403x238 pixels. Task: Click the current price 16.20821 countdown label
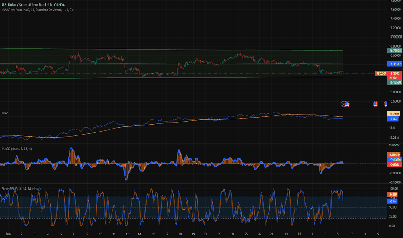click(x=394, y=75)
